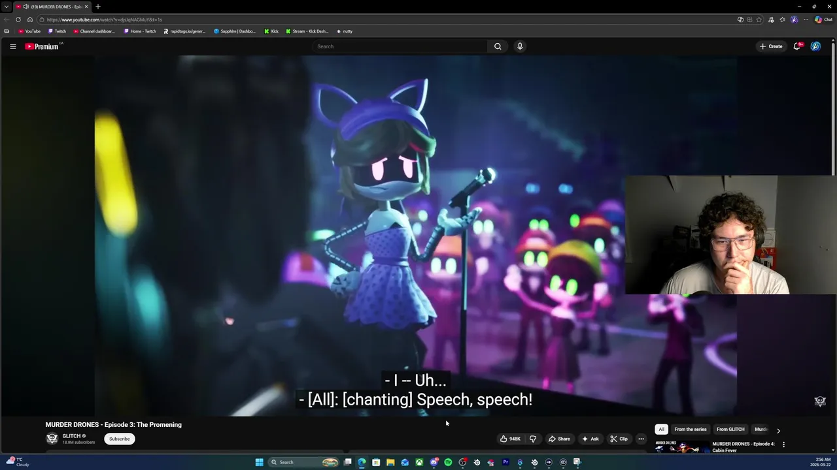Open Stream - Kick Dashboard bookmark

(x=307, y=31)
